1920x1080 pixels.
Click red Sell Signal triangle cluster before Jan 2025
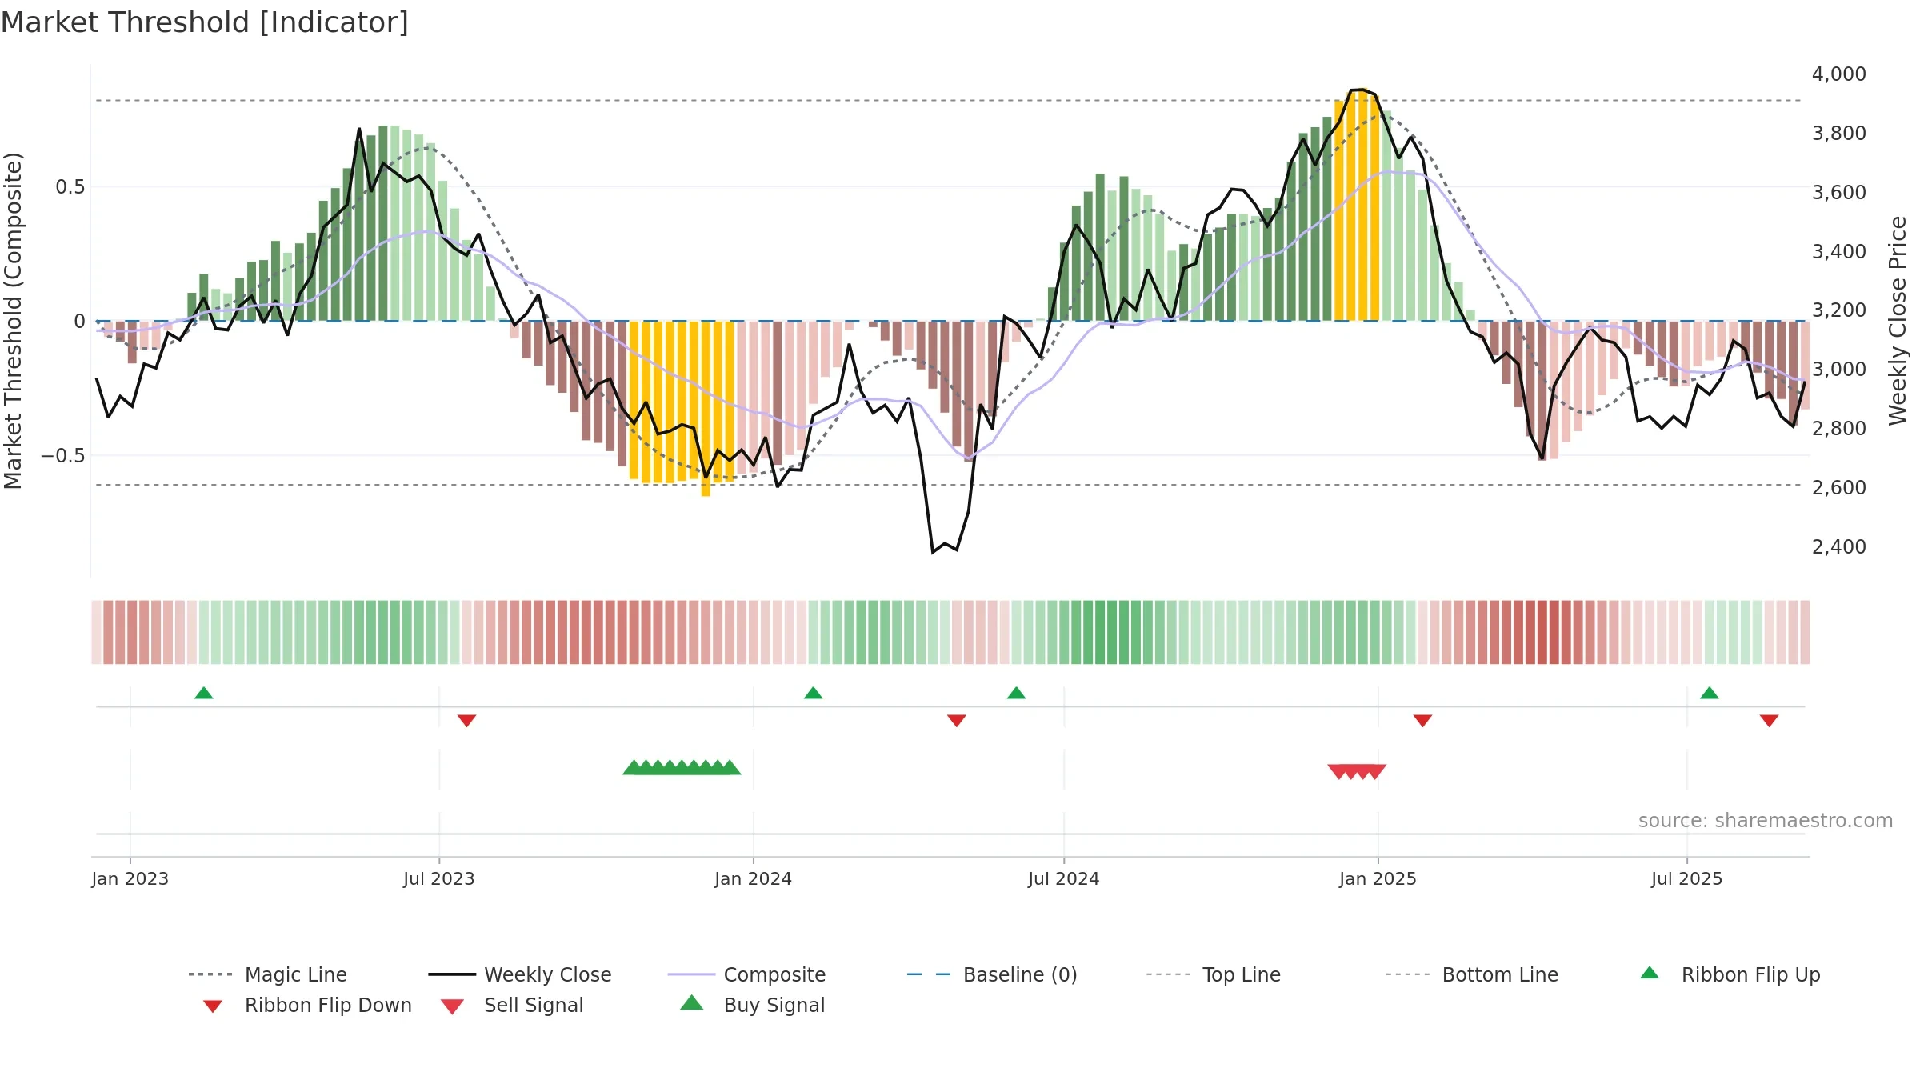tap(1357, 771)
